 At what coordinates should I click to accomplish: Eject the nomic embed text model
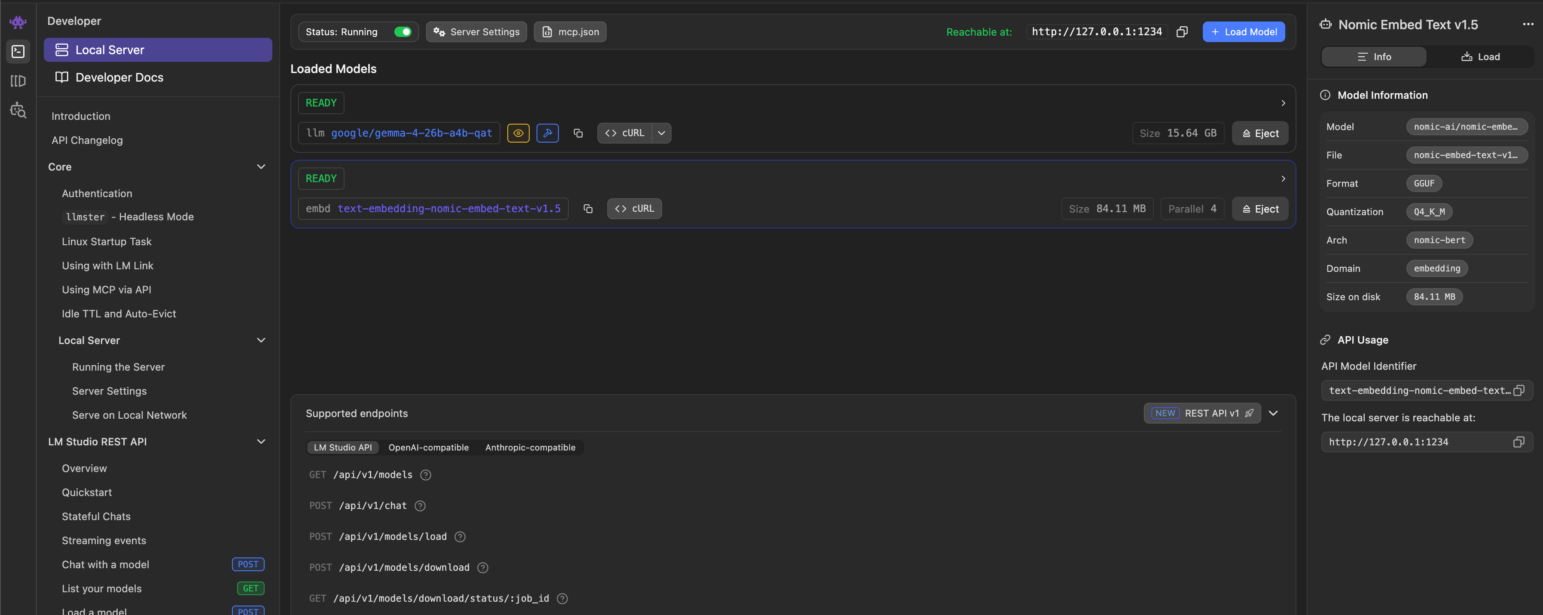point(1259,208)
